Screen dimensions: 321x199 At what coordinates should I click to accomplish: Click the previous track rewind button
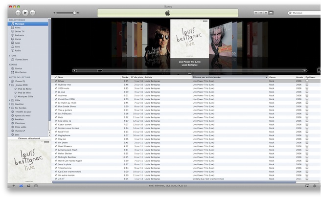[18, 13]
